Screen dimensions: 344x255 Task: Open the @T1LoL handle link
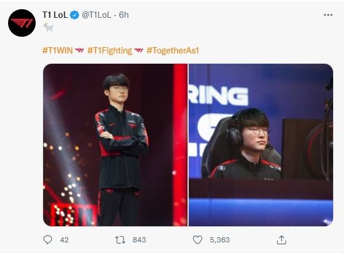tap(97, 15)
